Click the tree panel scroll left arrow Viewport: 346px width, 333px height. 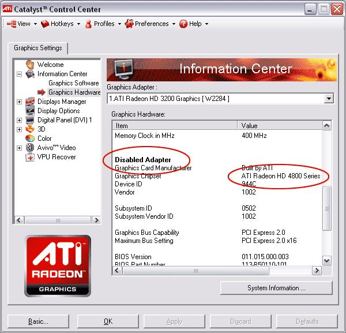click(19, 220)
